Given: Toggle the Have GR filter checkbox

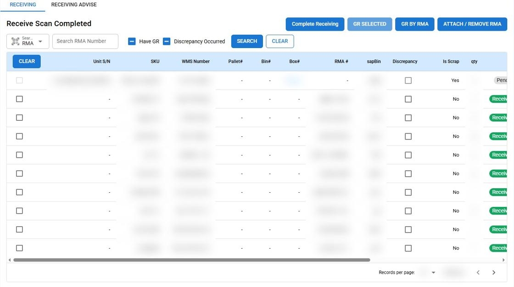Looking at the screenshot, I should coord(132,41).
